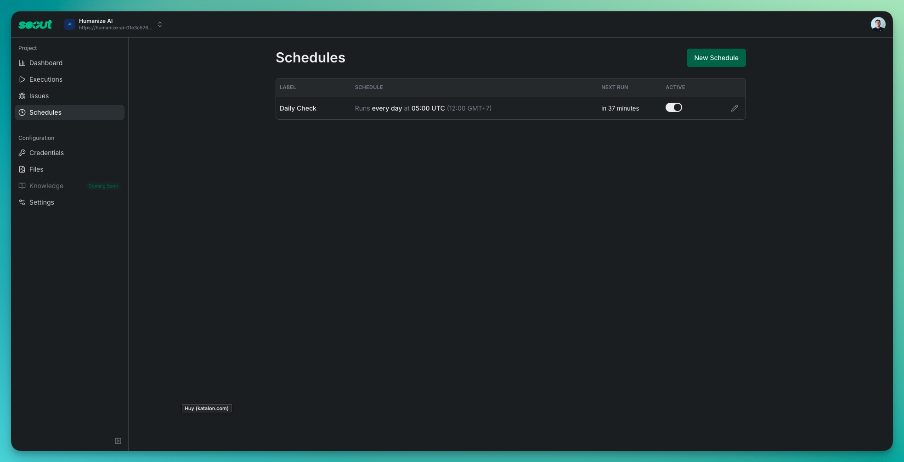Click the Scout logo
Screen dimensions: 904x462
point(35,24)
